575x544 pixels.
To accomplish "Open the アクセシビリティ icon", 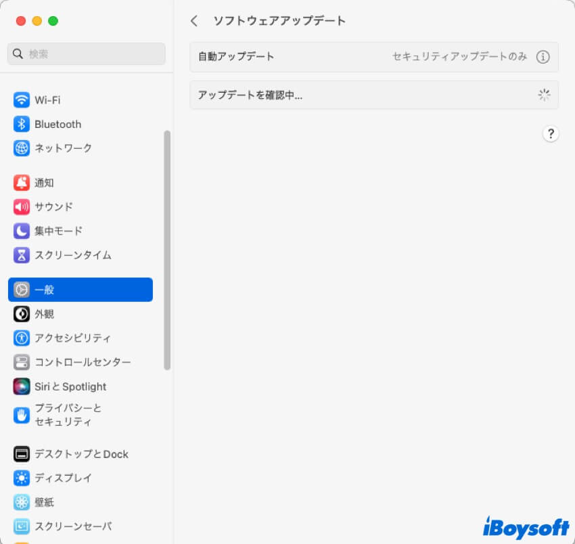I will click(x=22, y=338).
